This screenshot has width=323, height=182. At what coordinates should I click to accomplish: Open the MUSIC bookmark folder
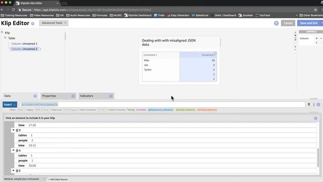[116, 15]
